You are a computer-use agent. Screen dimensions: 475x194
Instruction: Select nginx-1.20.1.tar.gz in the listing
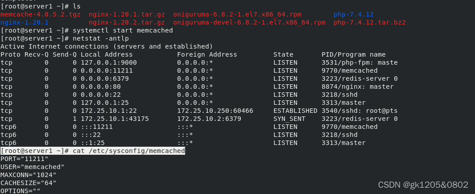127,14
